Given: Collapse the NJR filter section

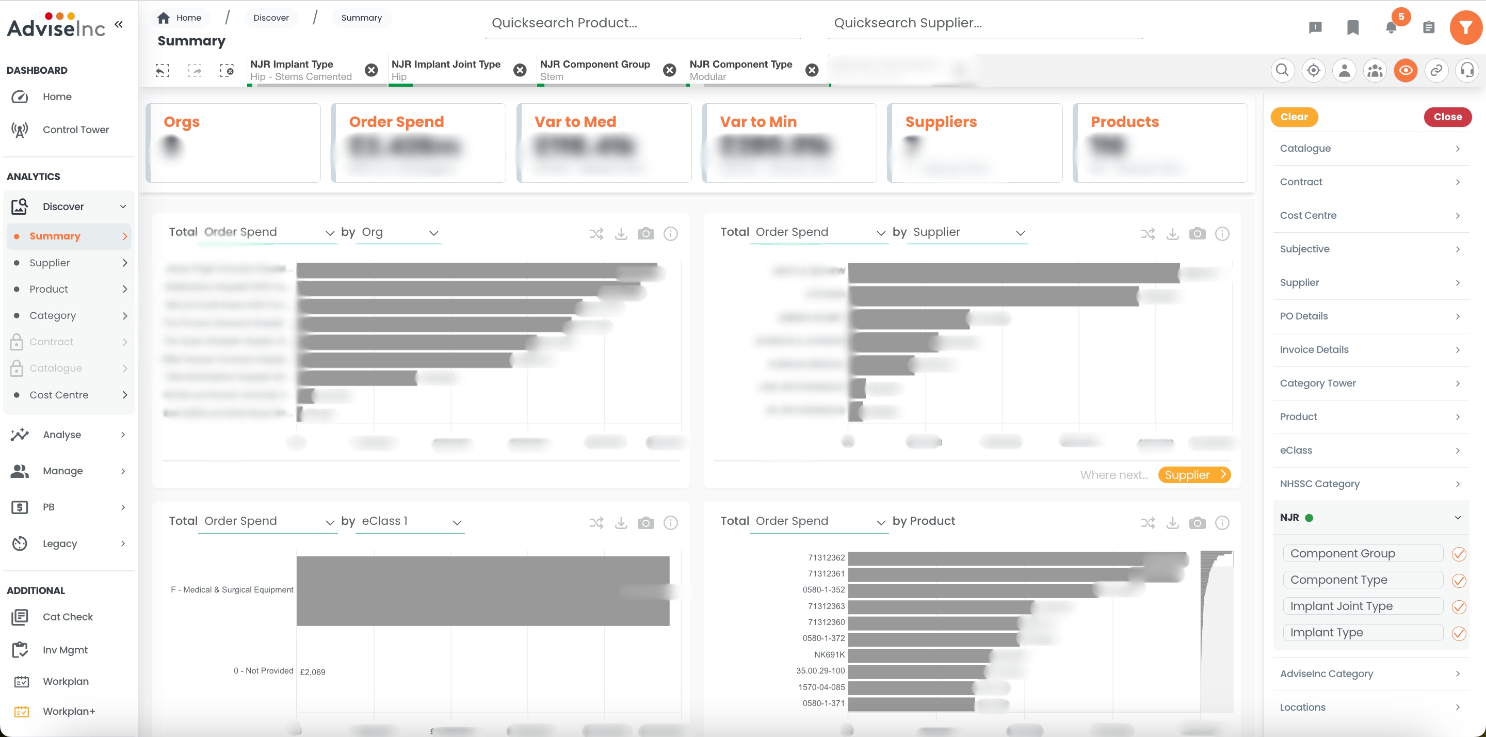Looking at the screenshot, I should coord(1370,518).
